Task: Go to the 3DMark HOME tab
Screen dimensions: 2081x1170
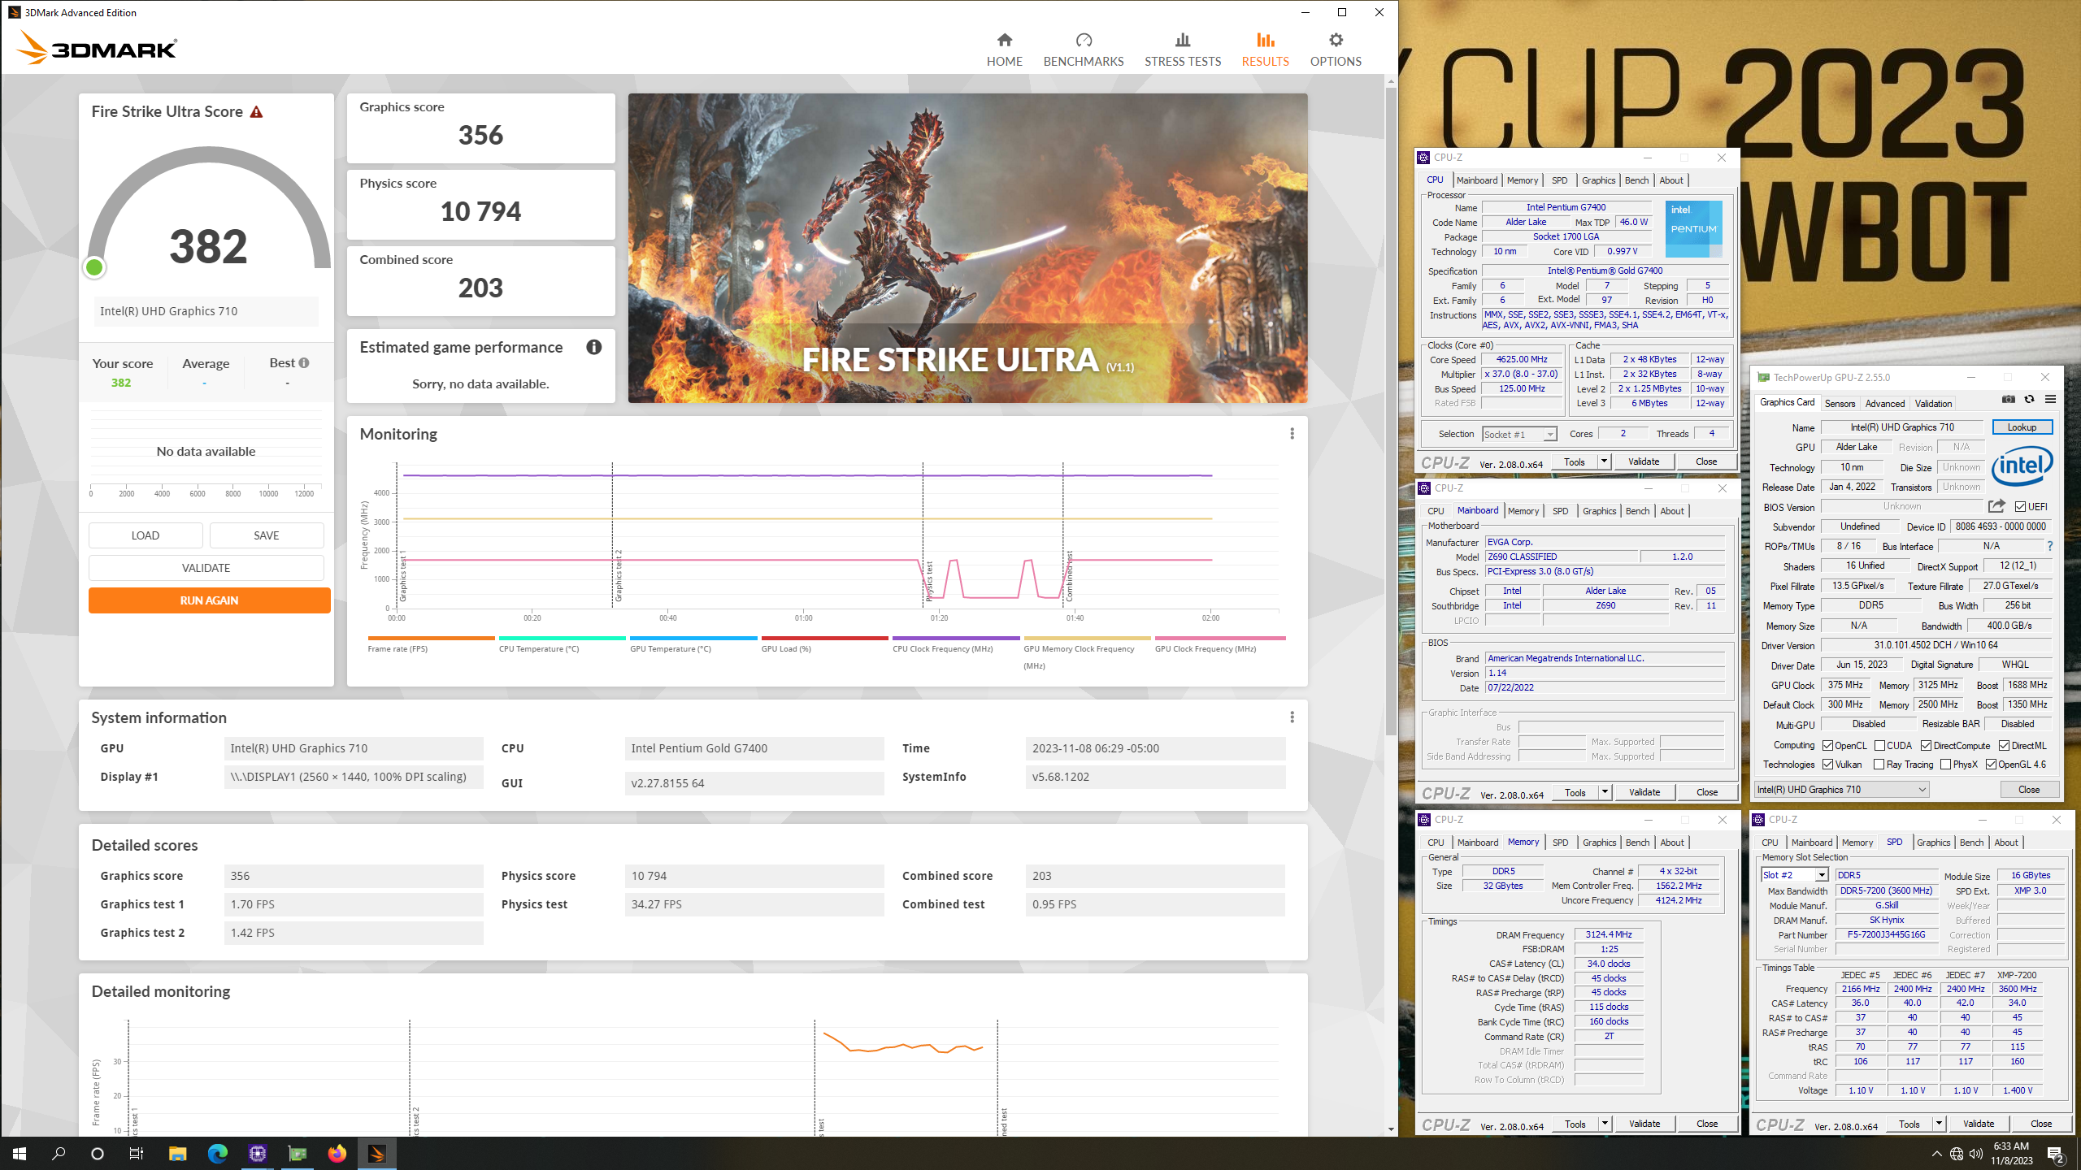Action: [1005, 50]
